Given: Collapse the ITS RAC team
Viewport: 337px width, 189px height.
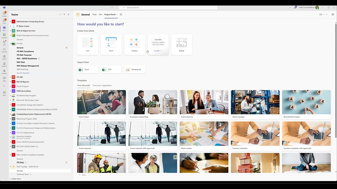Looking at the screenshot, I should tap(11, 44).
